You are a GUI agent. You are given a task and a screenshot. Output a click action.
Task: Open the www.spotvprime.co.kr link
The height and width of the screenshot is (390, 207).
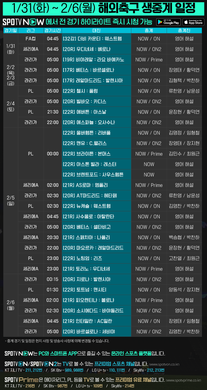click(184, 380)
